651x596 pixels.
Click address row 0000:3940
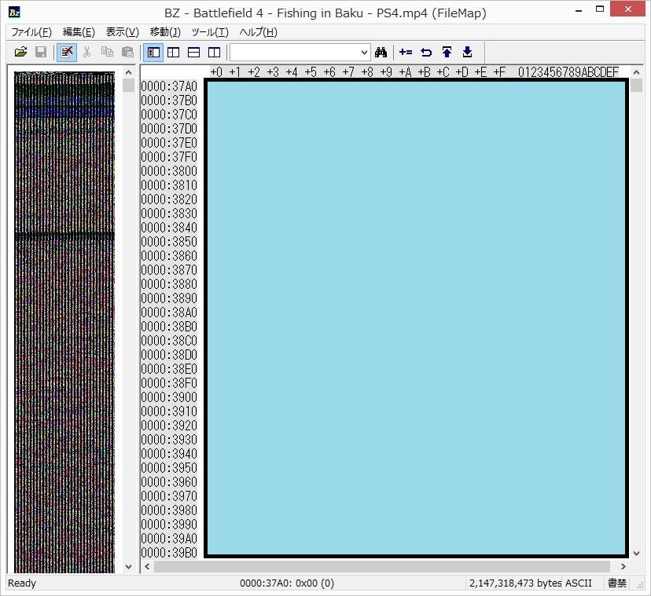coord(169,454)
